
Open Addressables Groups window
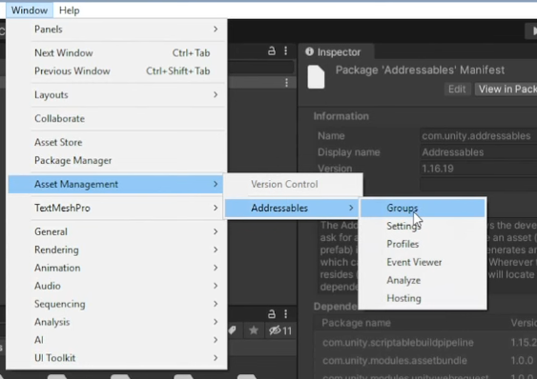(423, 208)
